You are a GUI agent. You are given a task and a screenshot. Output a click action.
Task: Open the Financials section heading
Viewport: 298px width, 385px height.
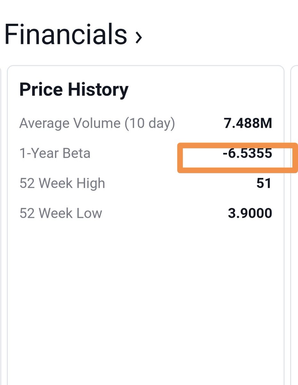tap(73, 34)
